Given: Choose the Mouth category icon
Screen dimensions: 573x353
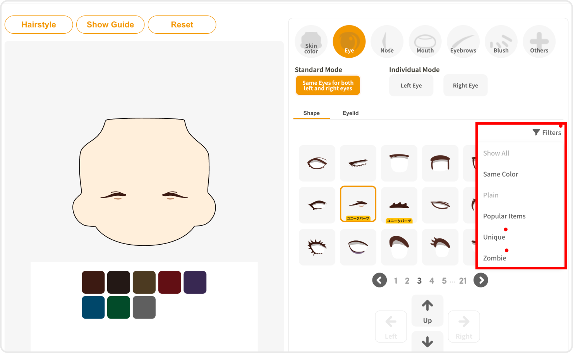Looking at the screenshot, I should click(x=425, y=42).
